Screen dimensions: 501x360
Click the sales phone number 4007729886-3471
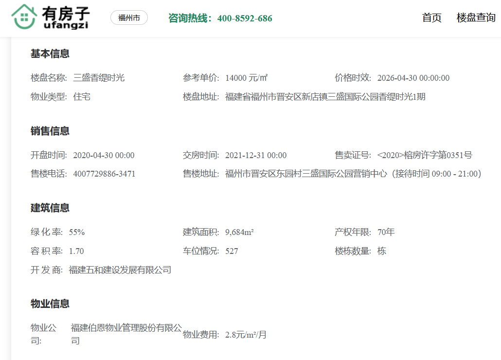(104, 174)
